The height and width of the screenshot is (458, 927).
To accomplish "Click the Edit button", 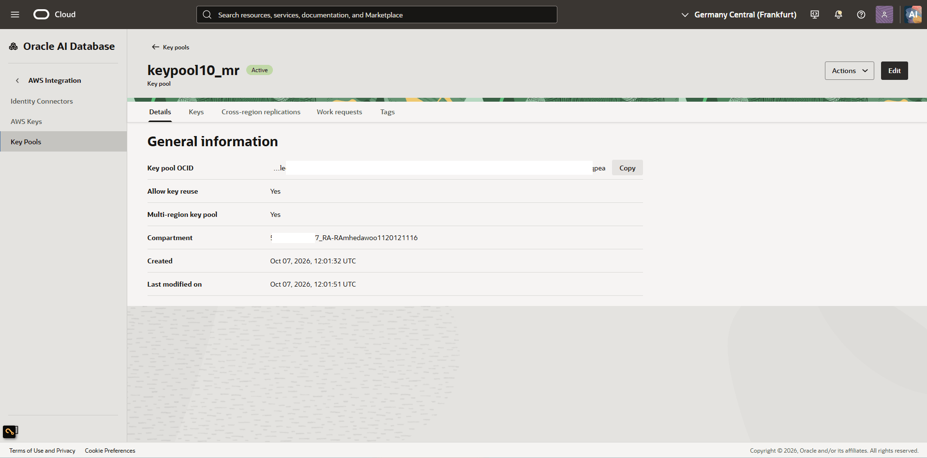I will tap(894, 71).
